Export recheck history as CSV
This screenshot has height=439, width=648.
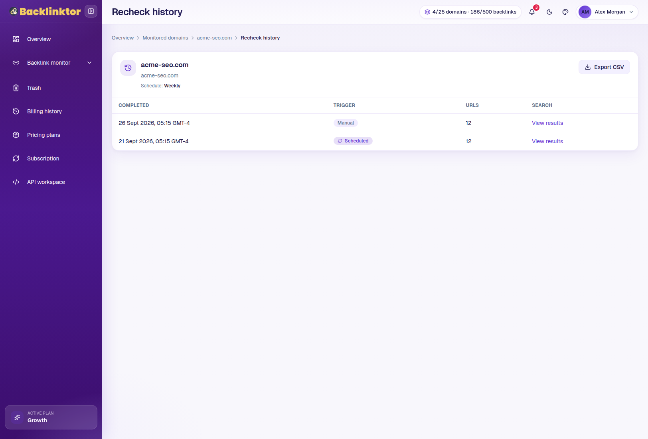(x=604, y=67)
